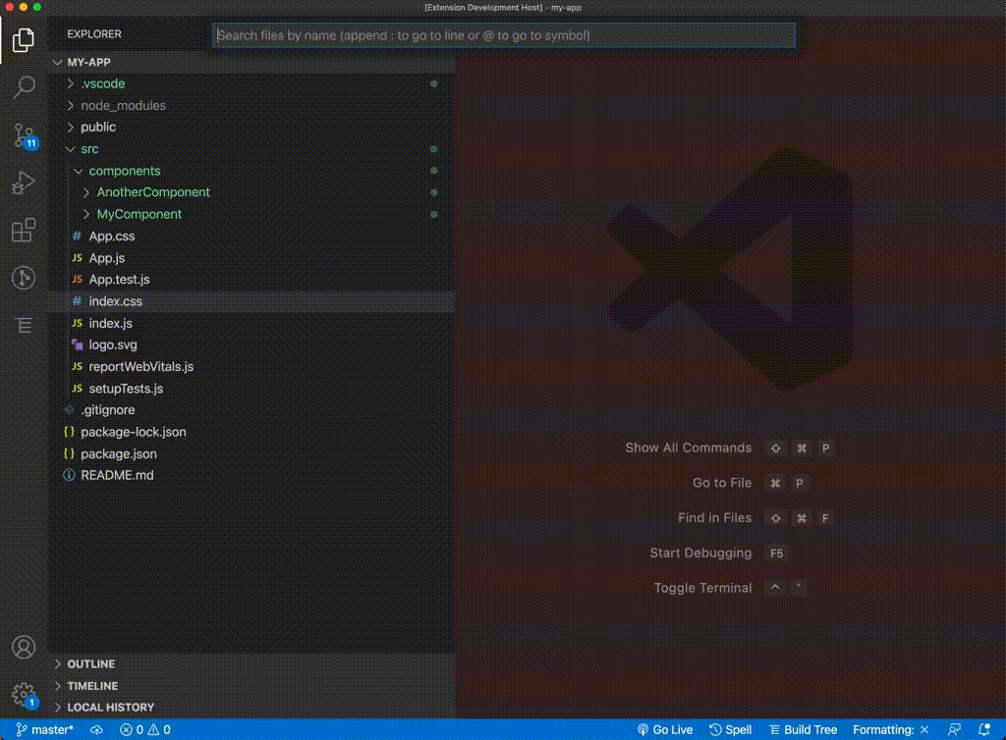
Task: Open reportWebVitals.js file
Action: 251,366
